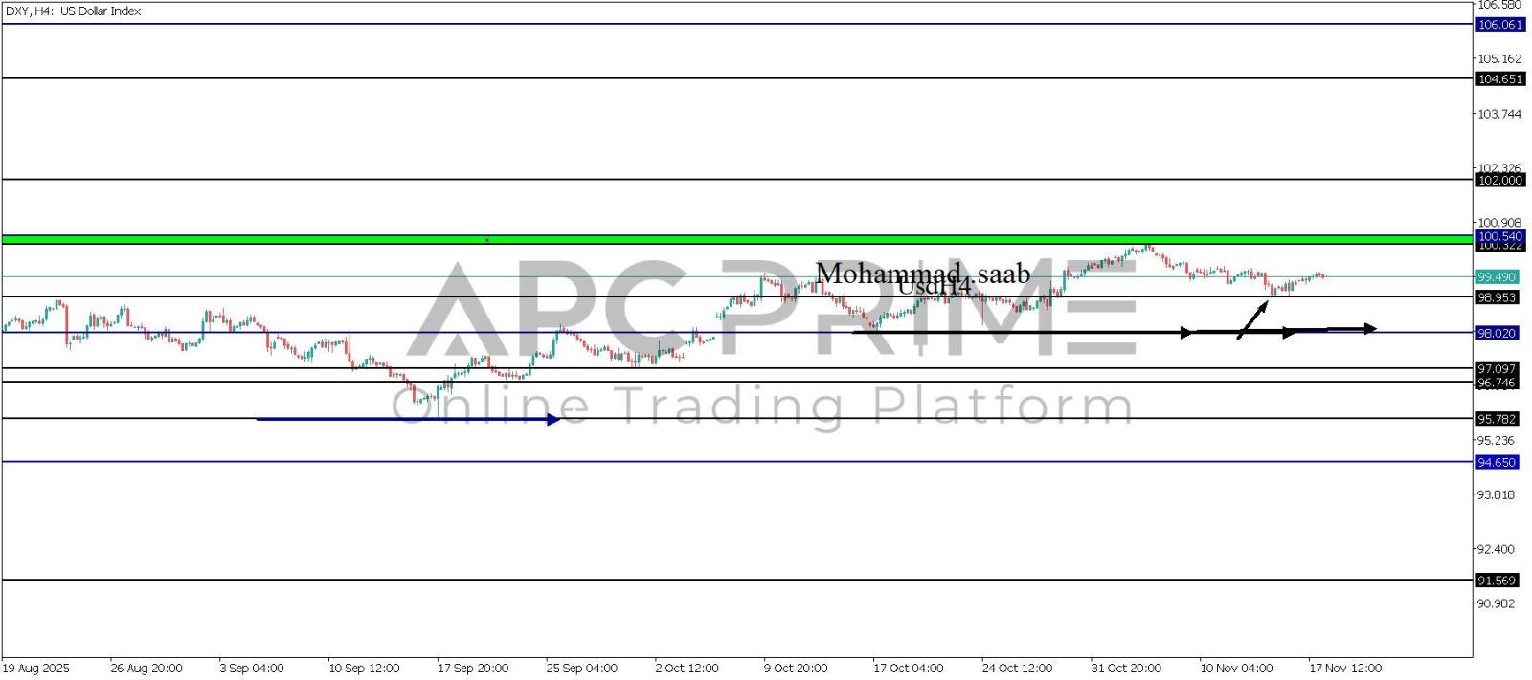
Task: Click the 106.061 price level label
Action: coord(1498,25)
